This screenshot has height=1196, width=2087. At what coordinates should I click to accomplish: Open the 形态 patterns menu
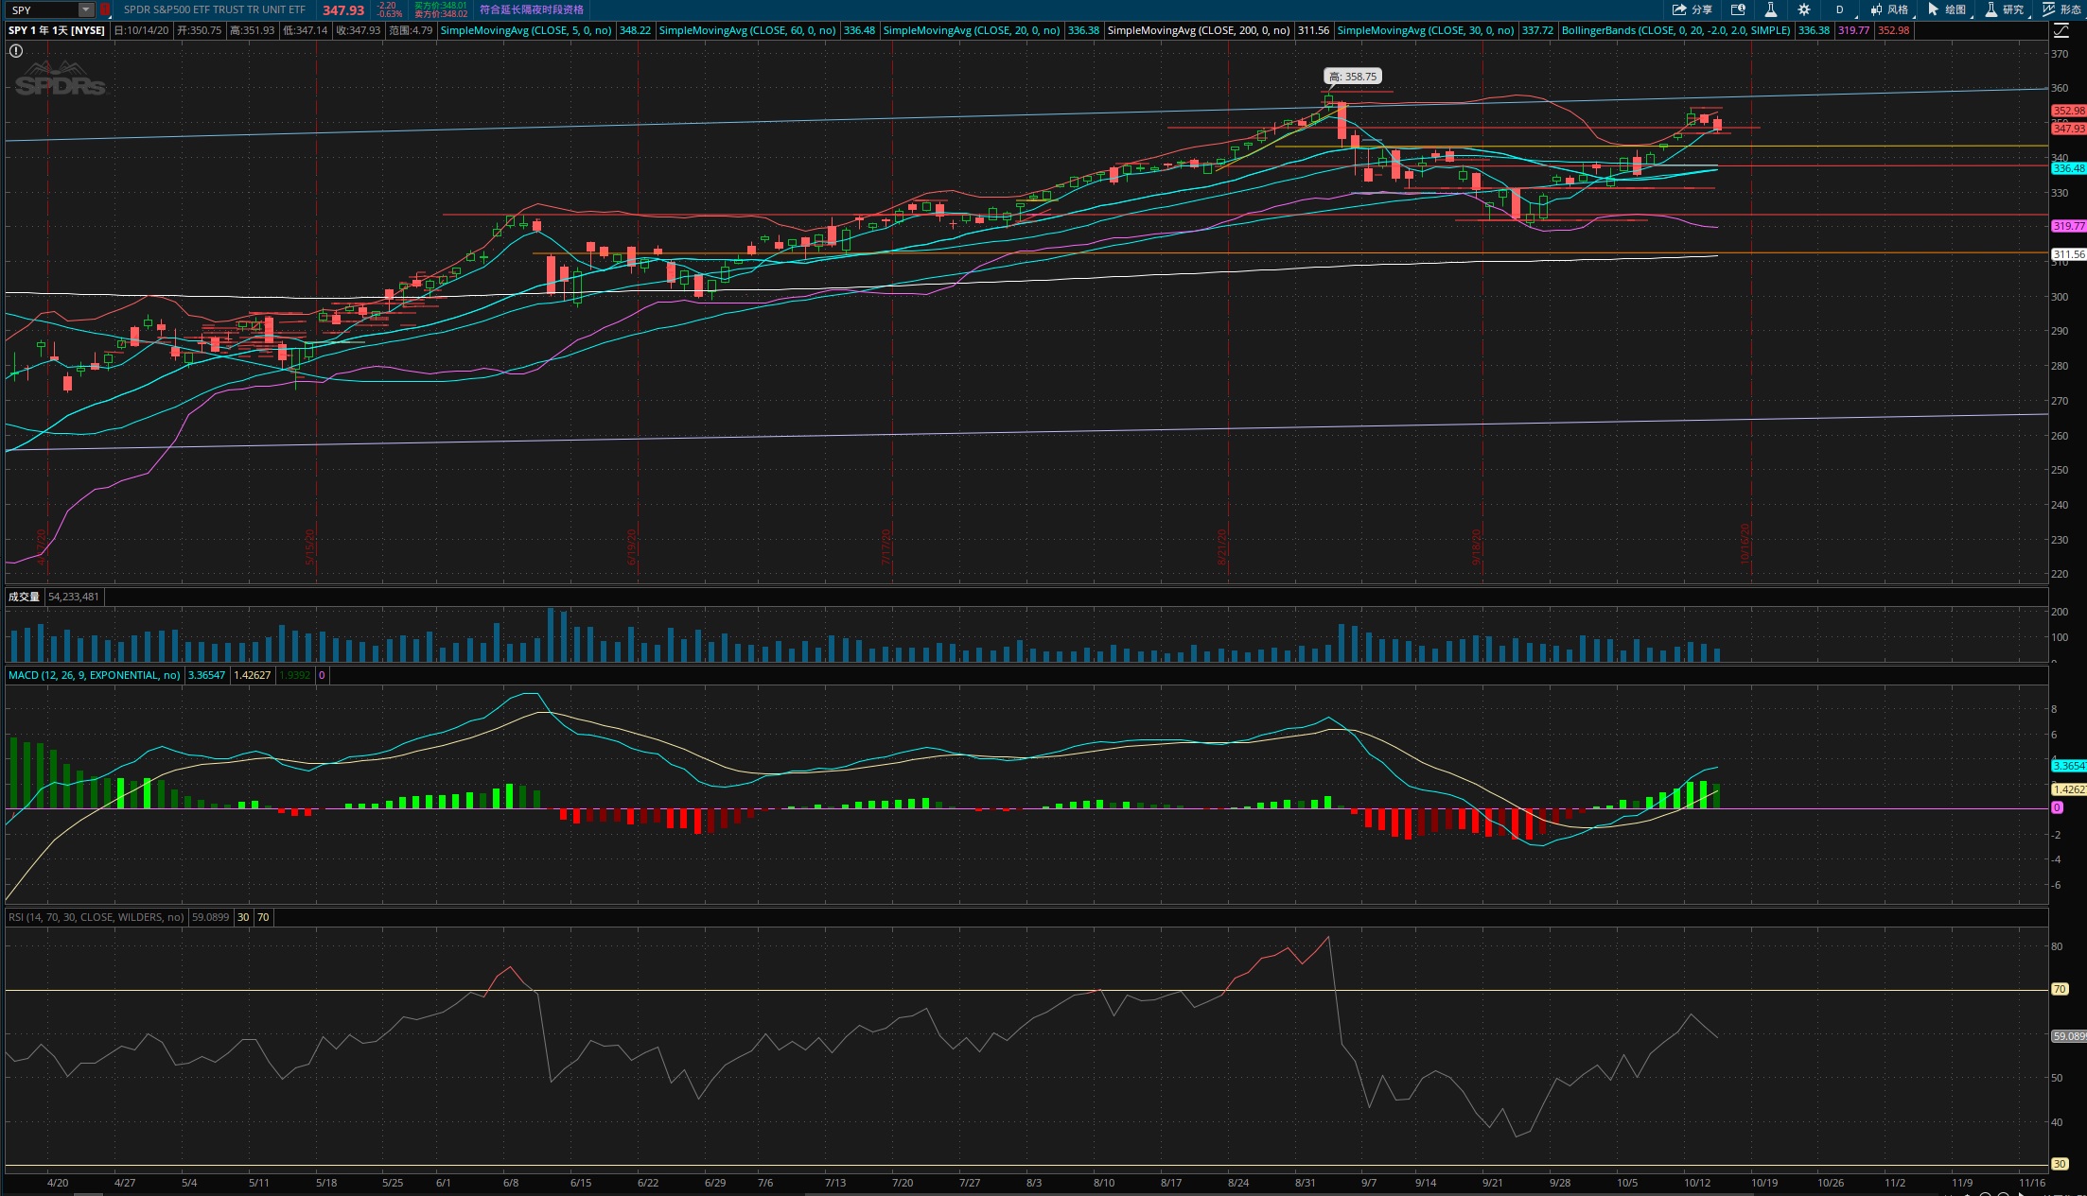[x=2062, y=9]
